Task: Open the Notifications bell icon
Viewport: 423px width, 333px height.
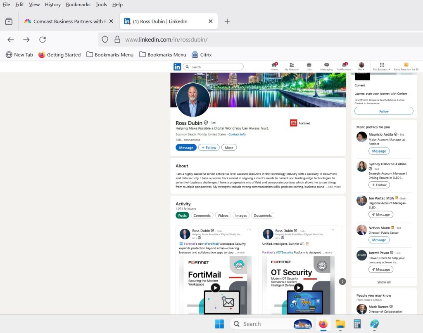Action: [x=344, y=66]
